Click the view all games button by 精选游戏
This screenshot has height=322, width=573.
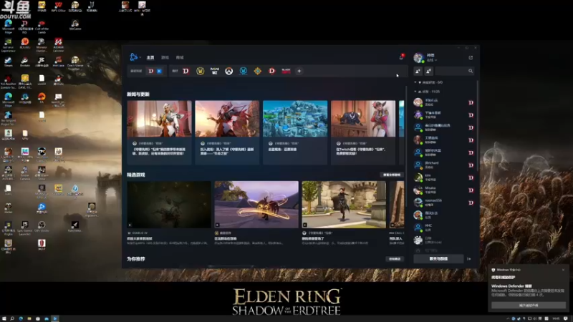coord(392,175)
